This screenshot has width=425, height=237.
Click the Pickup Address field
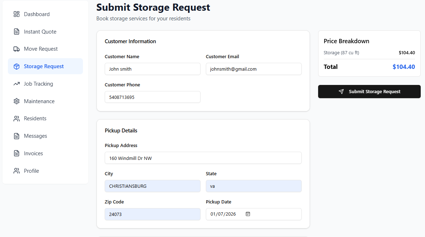pos(203,158)
